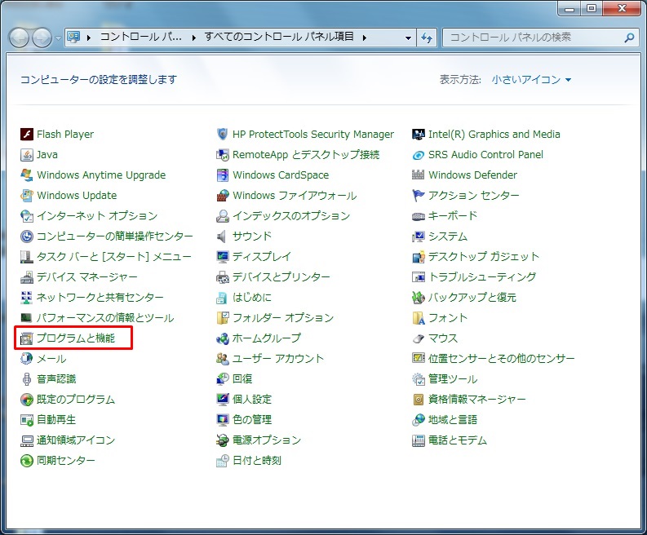Open 通知領域アイコン link
This screenshot has height=535, width=647.
pos(76,440)
